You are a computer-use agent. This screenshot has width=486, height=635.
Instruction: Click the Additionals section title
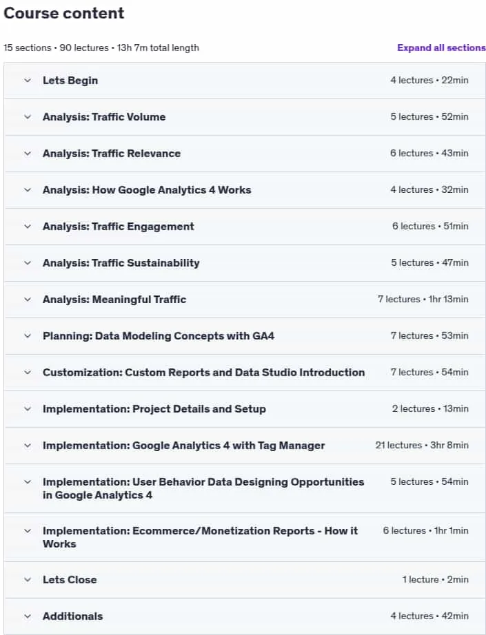click(73, 616)
